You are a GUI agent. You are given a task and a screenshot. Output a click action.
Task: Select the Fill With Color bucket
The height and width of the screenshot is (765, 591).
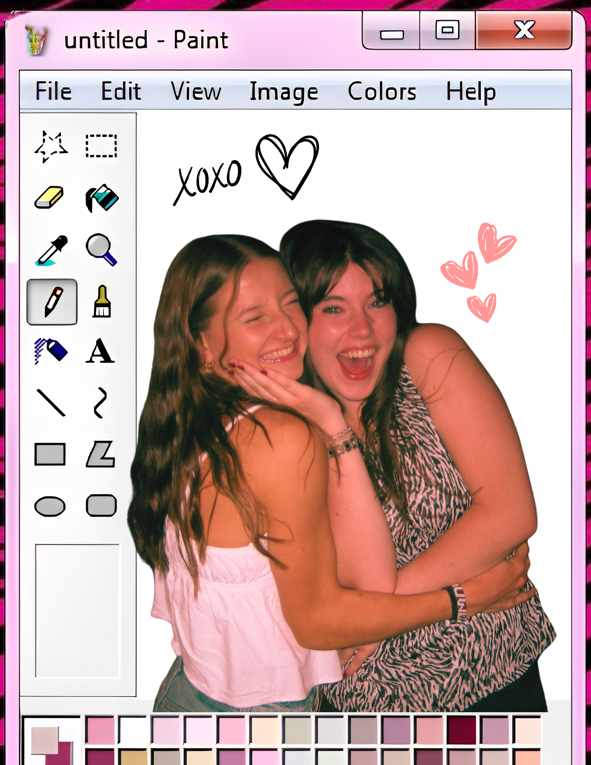[101, 198]
